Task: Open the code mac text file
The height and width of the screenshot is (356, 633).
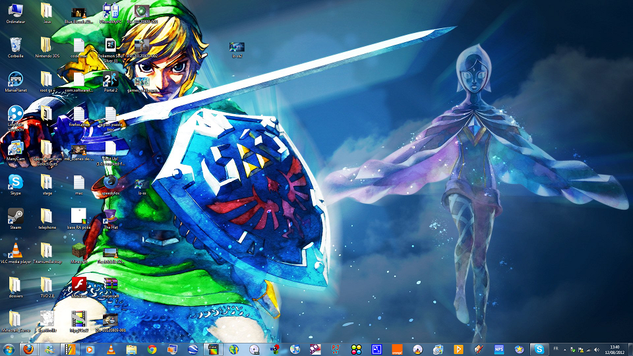Action: point(78,47)
